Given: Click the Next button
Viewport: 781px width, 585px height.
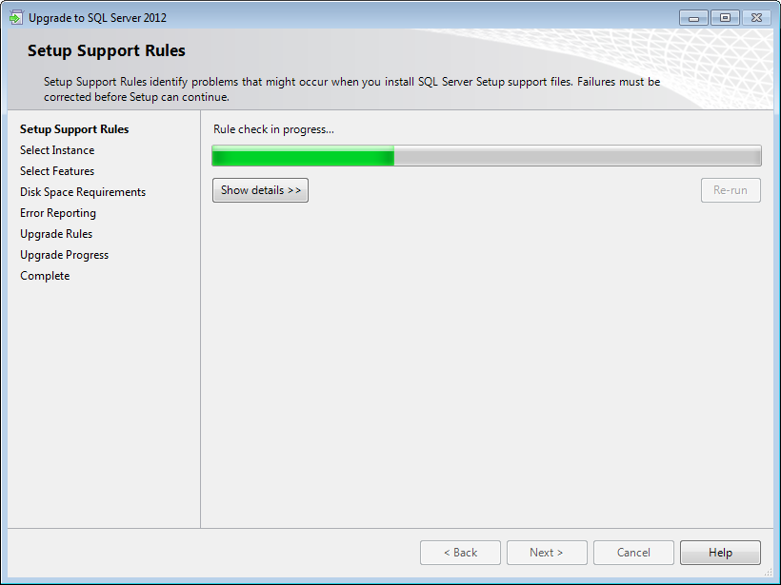Looking at the screenshot, I should click(x=547, y=553).
